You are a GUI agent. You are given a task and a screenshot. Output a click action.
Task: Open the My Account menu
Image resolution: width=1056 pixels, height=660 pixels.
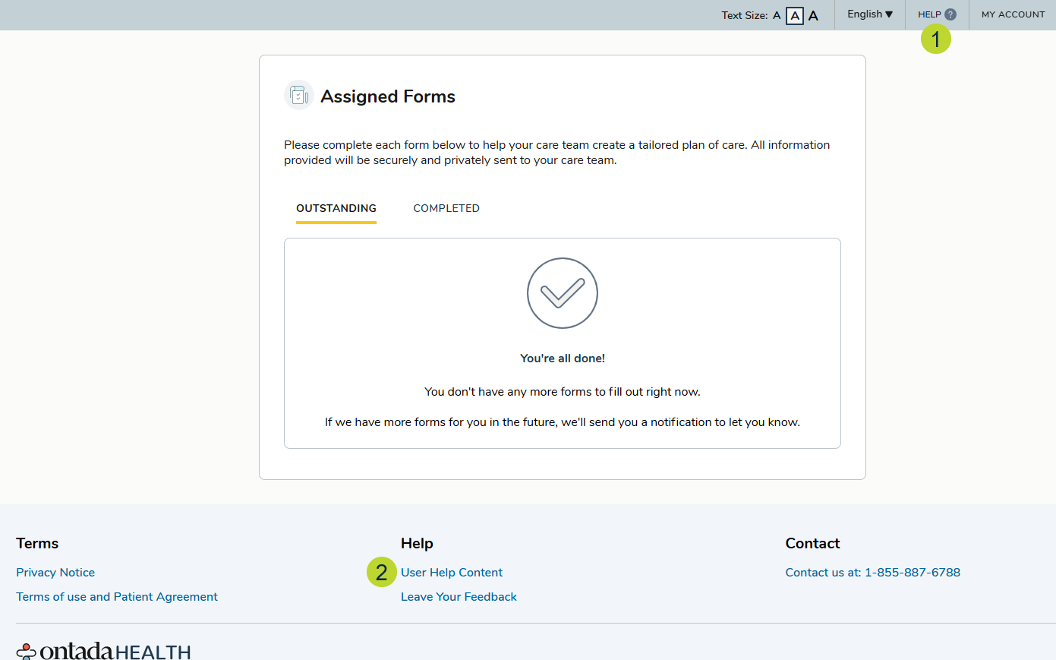click(1013, 14)
